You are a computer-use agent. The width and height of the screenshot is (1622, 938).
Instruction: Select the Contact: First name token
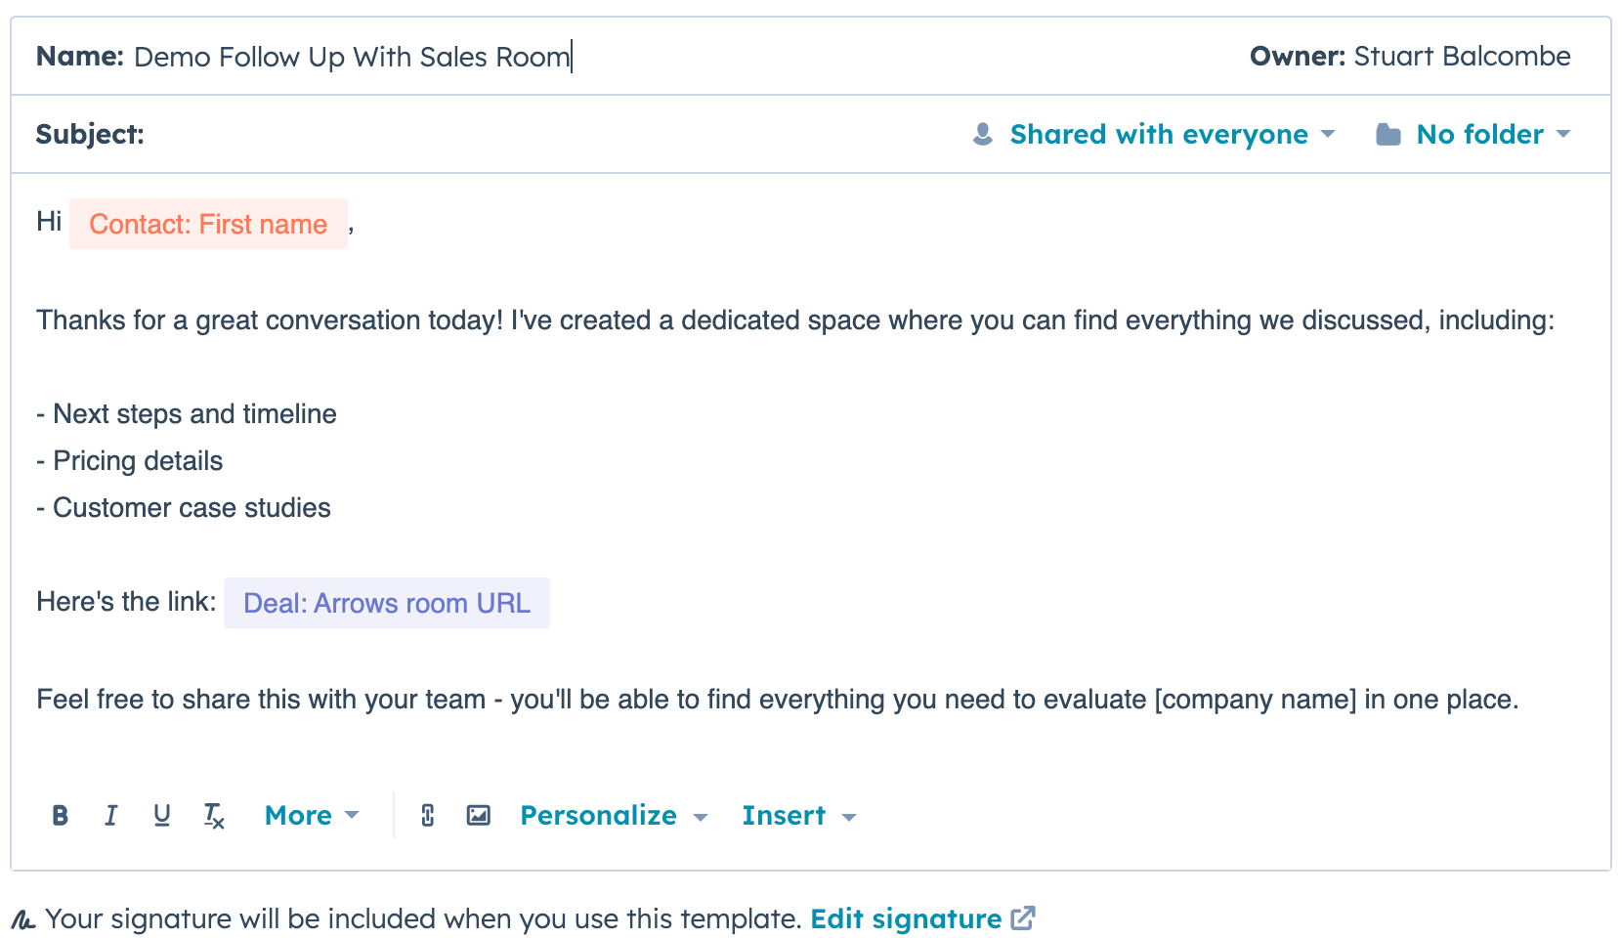(208, 224)
